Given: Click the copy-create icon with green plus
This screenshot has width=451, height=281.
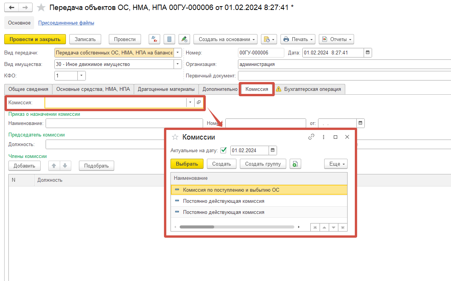Looking at the screenshot, I should (295, 164).
